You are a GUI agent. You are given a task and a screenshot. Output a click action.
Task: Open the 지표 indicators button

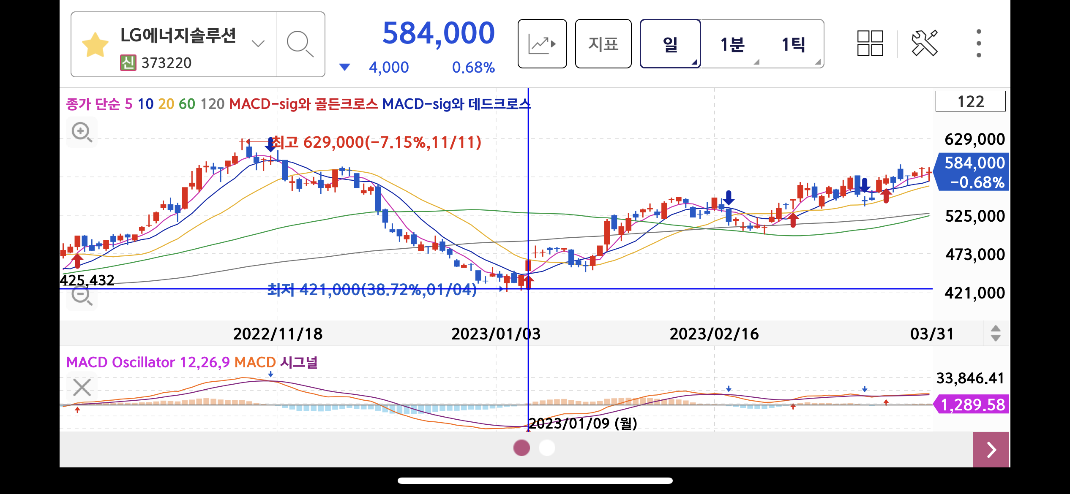coord(603,44)
